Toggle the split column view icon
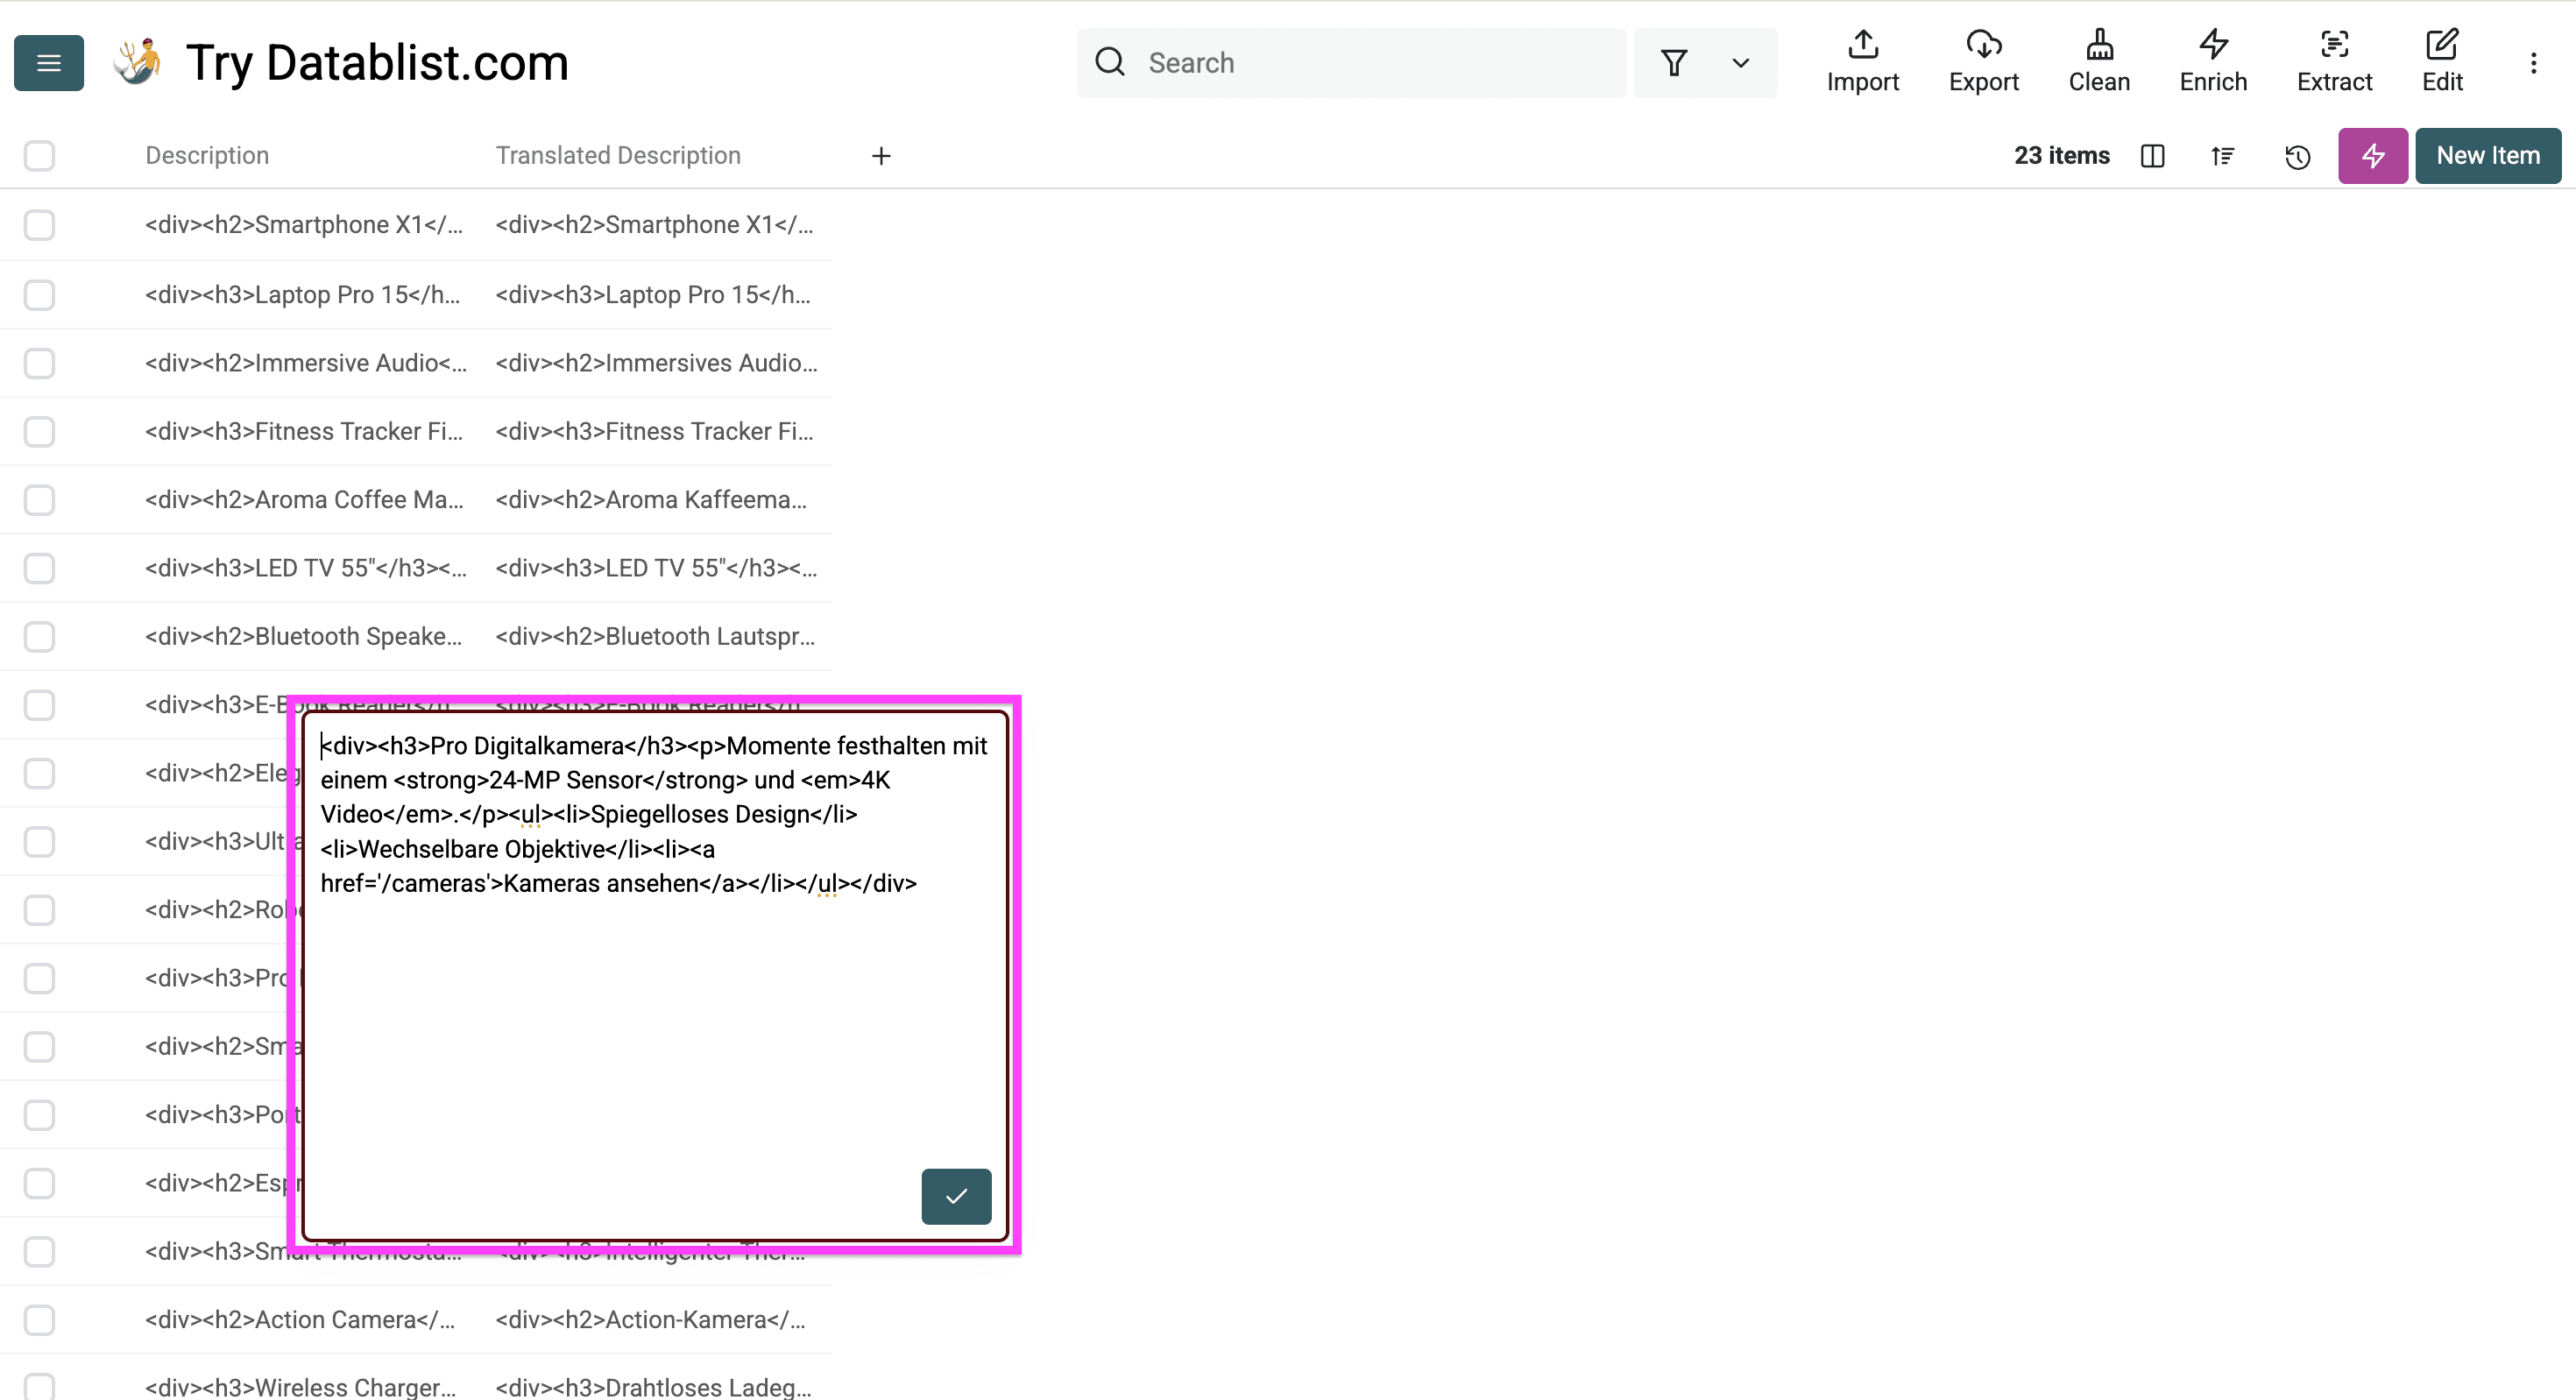This screenshot has height=1400, width=2576. (x=2152, y=156)
